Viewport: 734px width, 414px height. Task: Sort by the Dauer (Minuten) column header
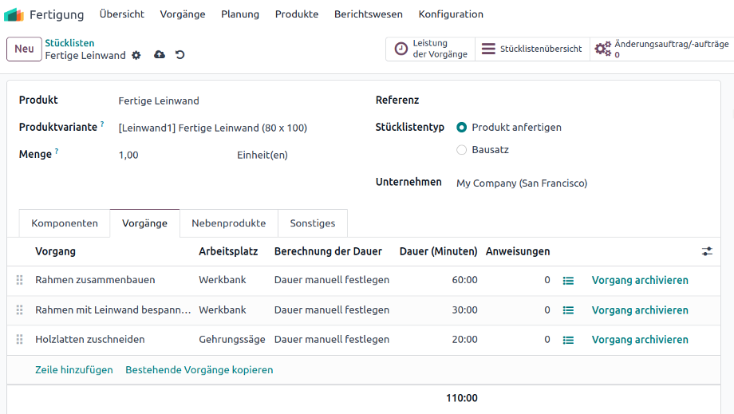[x=438, y=251]
